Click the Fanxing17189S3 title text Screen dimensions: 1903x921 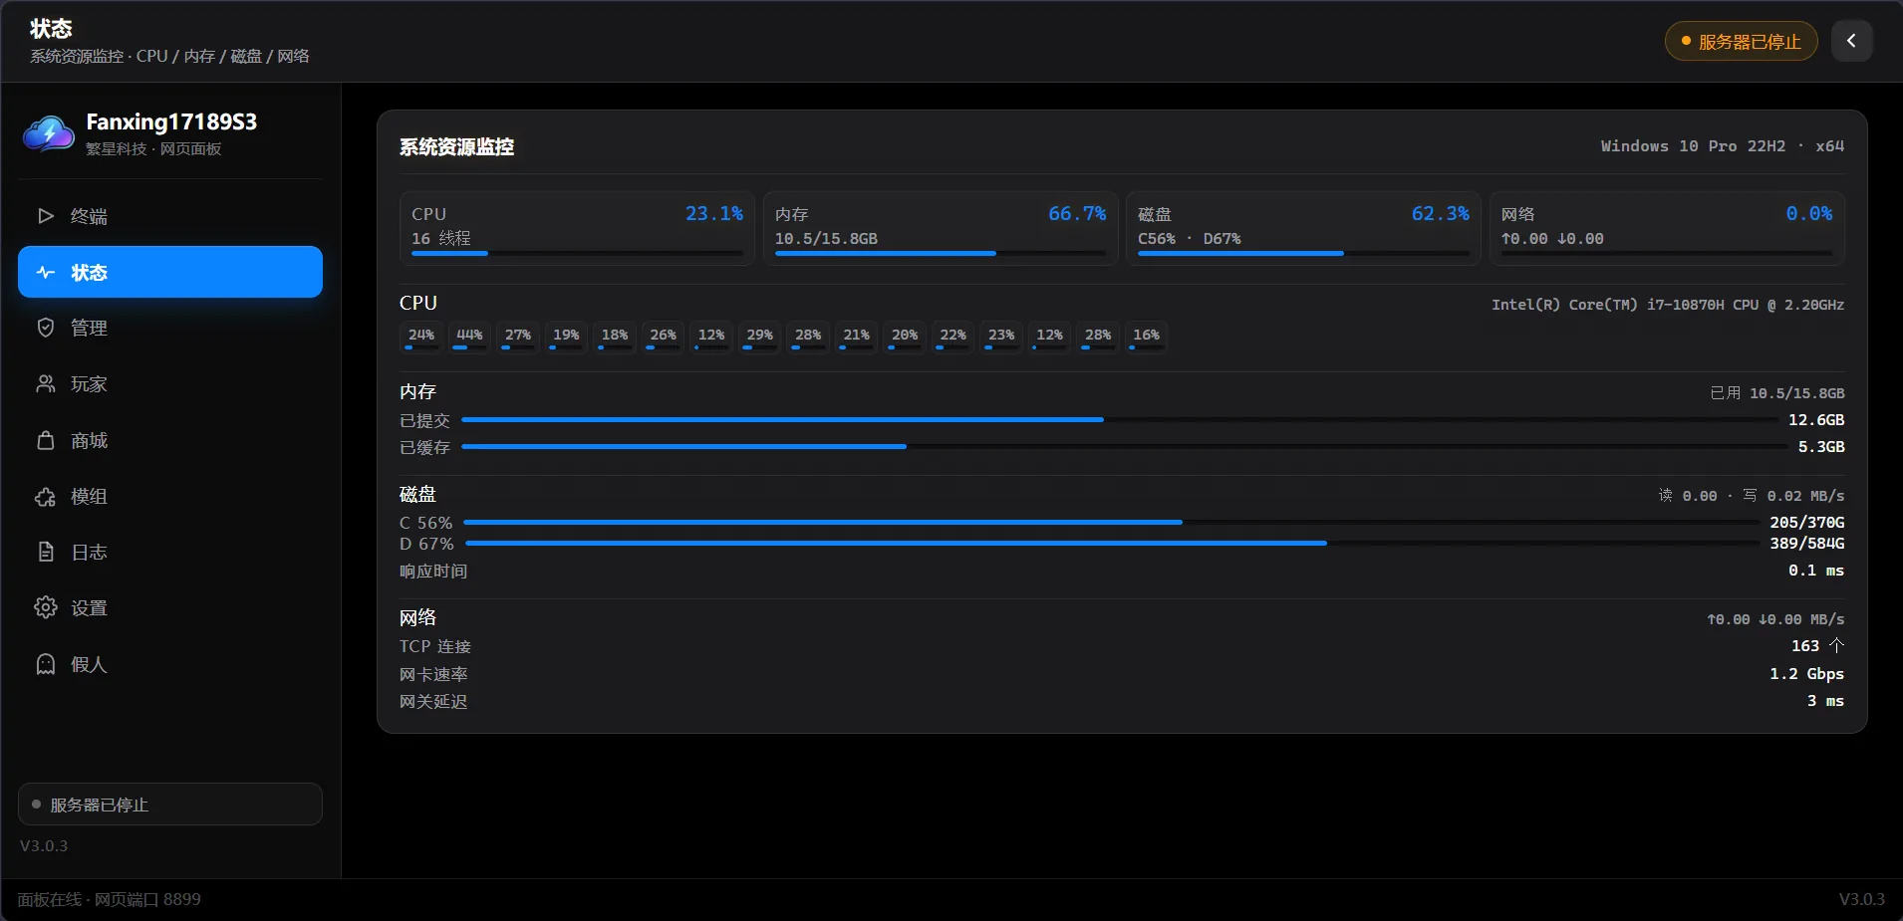[x=171, y=121]
